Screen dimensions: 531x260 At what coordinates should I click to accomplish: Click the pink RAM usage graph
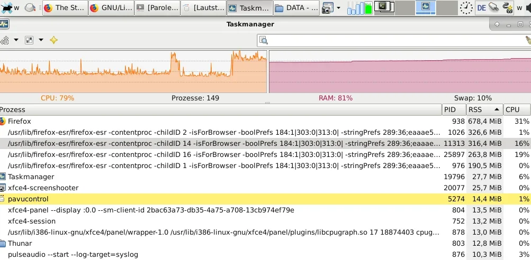pos(400,71)
